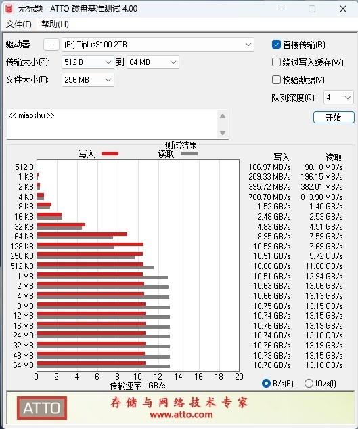Screen dimensions: 358x429
Task: Open the www.atto.com link in banner
Action: click(181, 415)
